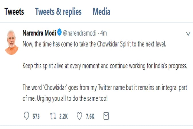
Task: Click the 573 replies count
Action: click(36, 116)
